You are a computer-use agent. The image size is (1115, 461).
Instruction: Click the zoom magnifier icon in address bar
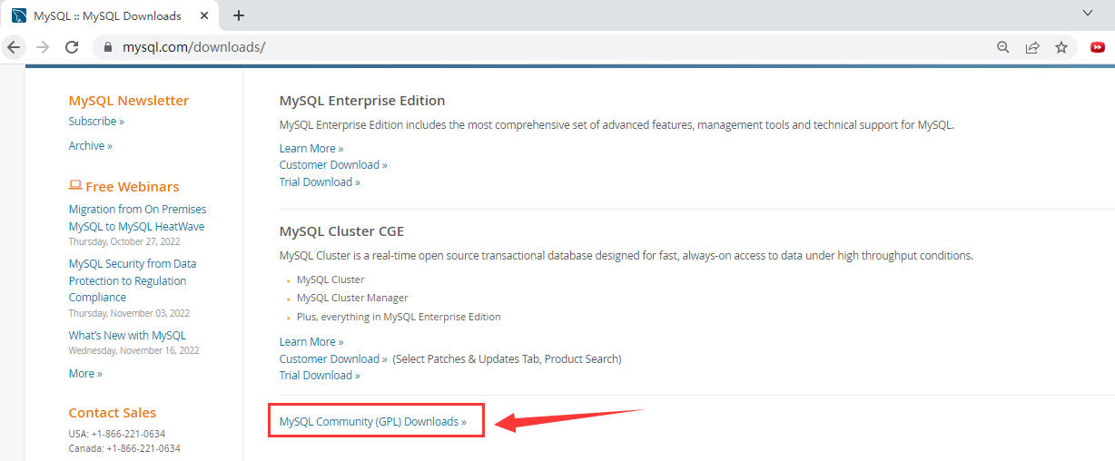pos(1003,47)
